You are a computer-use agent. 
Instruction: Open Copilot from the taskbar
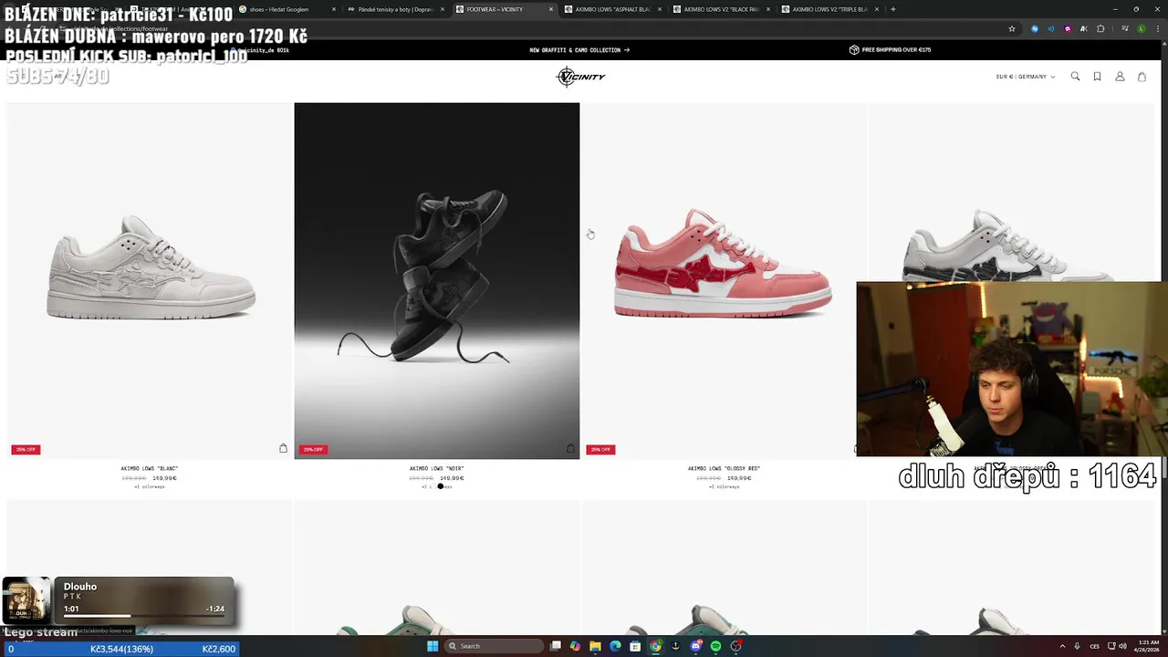[x=575, y=646]
